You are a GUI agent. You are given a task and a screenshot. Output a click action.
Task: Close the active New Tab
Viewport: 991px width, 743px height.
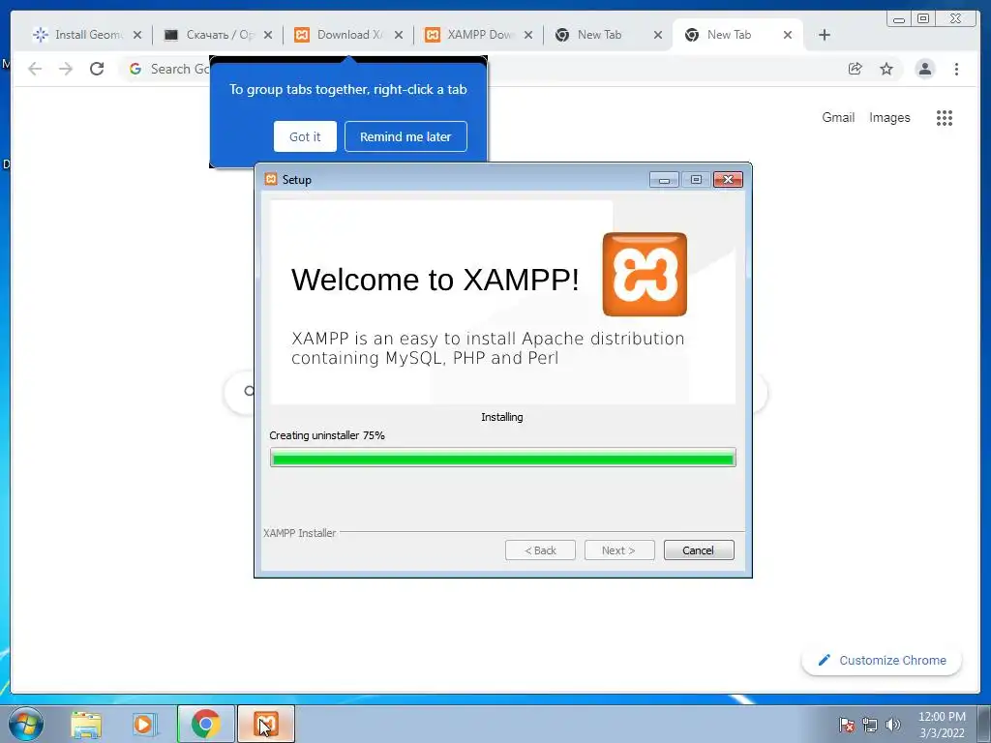pyautogui.click(x=788, y=35)
